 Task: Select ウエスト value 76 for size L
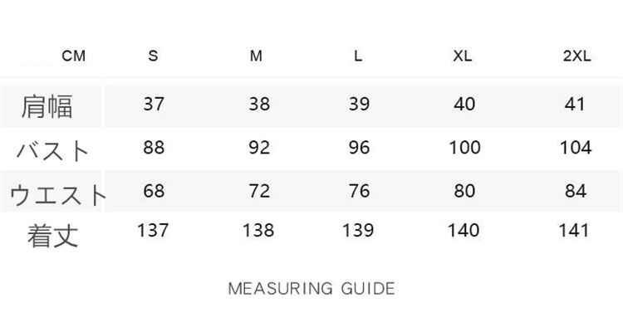(x=360, y=192)
